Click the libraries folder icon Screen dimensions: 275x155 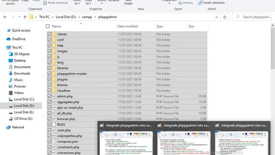54,68
